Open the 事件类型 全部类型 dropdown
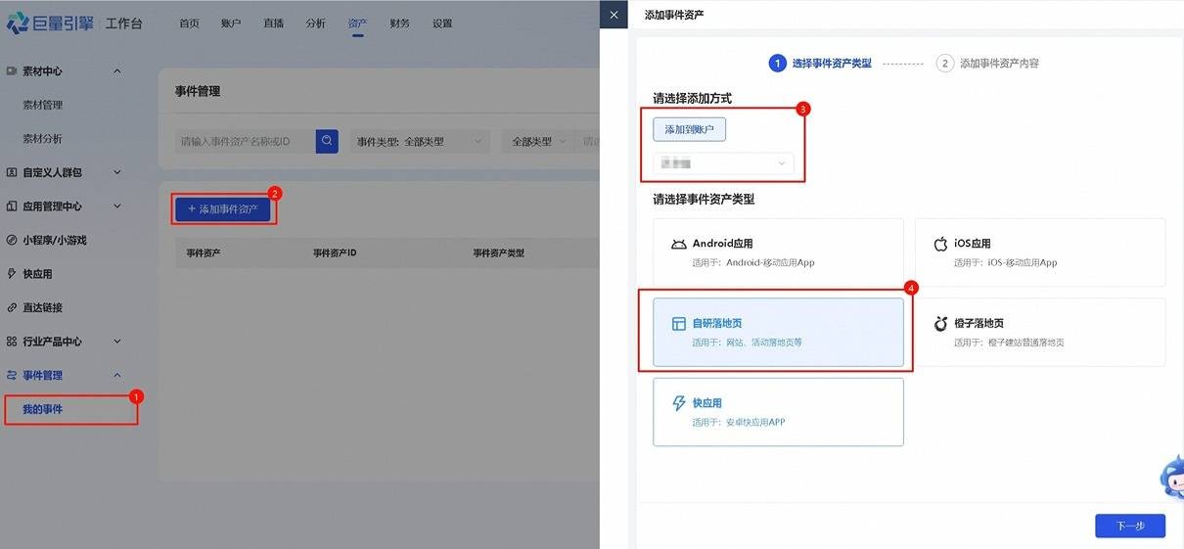Viewport: 1184px width, 549px height. [420, 142]
